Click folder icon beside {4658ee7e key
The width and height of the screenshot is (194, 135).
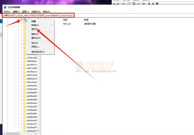pyautogui.click(x=24, y=72)
